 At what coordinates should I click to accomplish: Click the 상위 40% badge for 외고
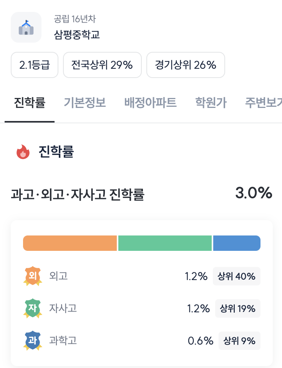point(237,276)
